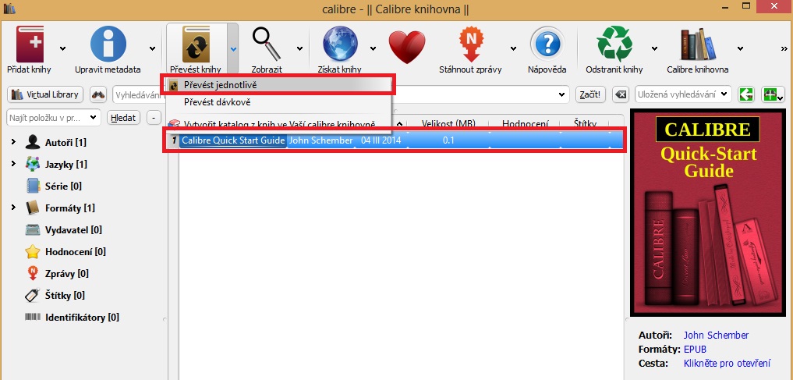Click Zobrazit magnifying glass icon

point(267,44)
